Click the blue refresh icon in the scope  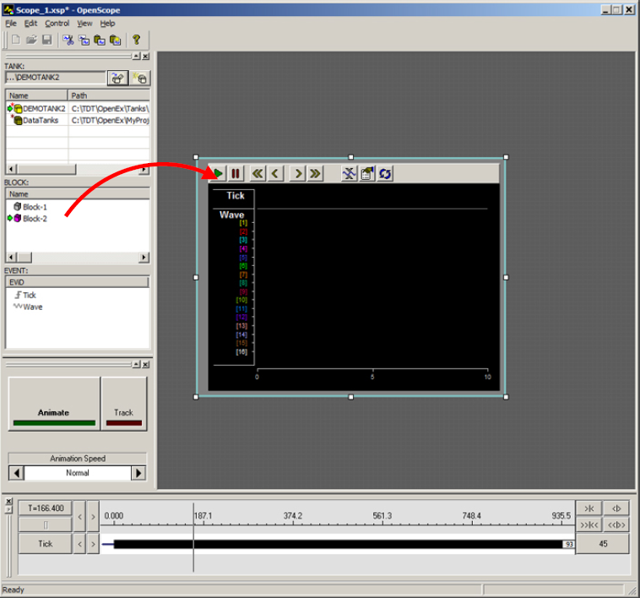pyautogui.click(x=385, y=173)
